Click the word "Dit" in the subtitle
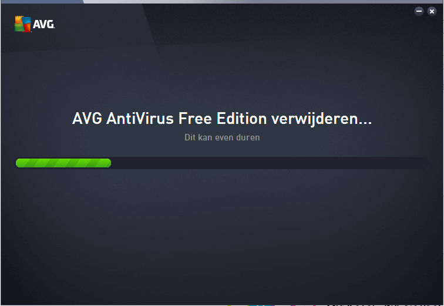Screen dimensions: 444x306 pyautogui.click(x=190, y=137)
